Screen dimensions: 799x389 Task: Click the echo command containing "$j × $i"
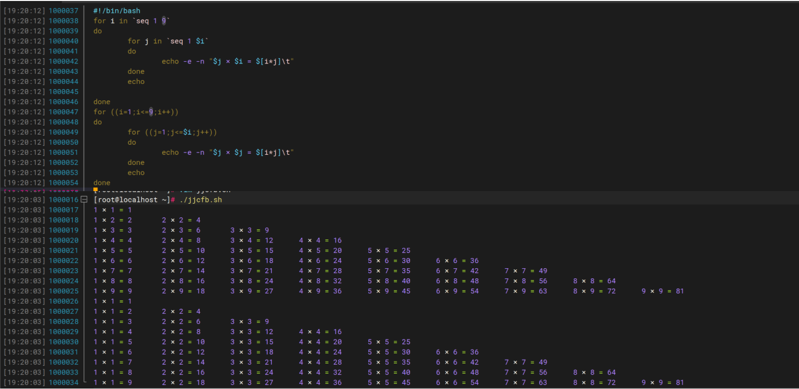tap(228, 62)
